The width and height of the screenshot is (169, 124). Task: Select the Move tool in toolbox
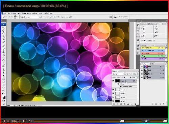tap(4, 28)
